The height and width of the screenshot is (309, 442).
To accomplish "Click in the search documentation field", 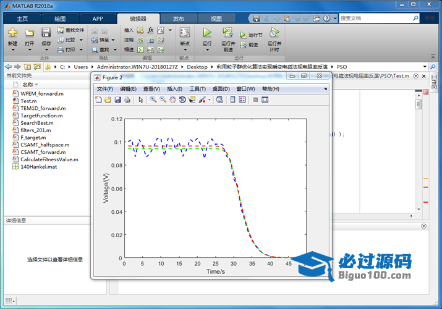I will (x=375, y=19).
